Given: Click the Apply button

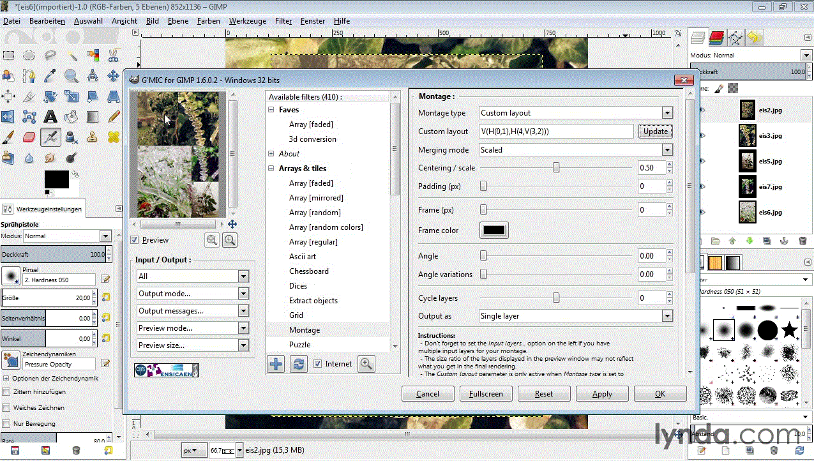Looking at the screenshot, I should (602, 394).
